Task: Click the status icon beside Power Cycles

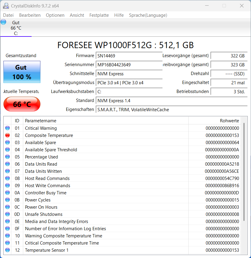Action: tap(7, 200)
